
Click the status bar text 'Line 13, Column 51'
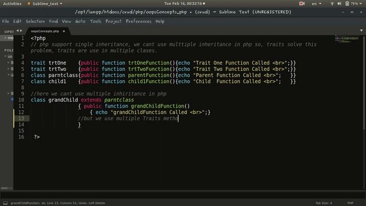point(62,203)
